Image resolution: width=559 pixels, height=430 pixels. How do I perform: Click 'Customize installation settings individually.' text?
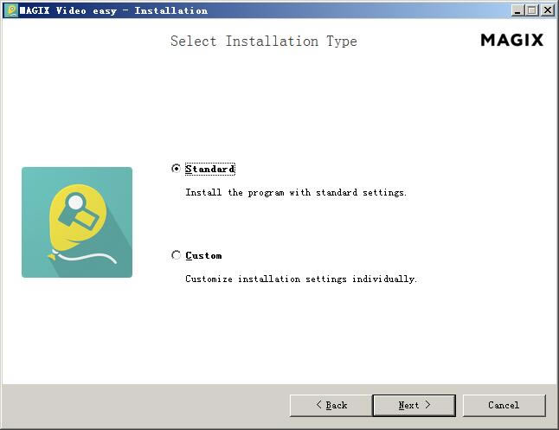click(x=301, y=279)
